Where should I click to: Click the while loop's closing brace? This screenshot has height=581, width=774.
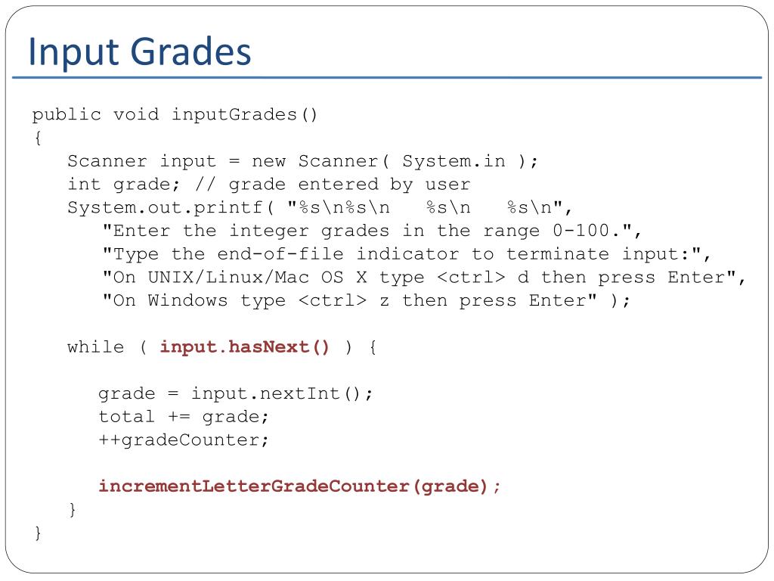pyautogui.click(x=73, y=509)
